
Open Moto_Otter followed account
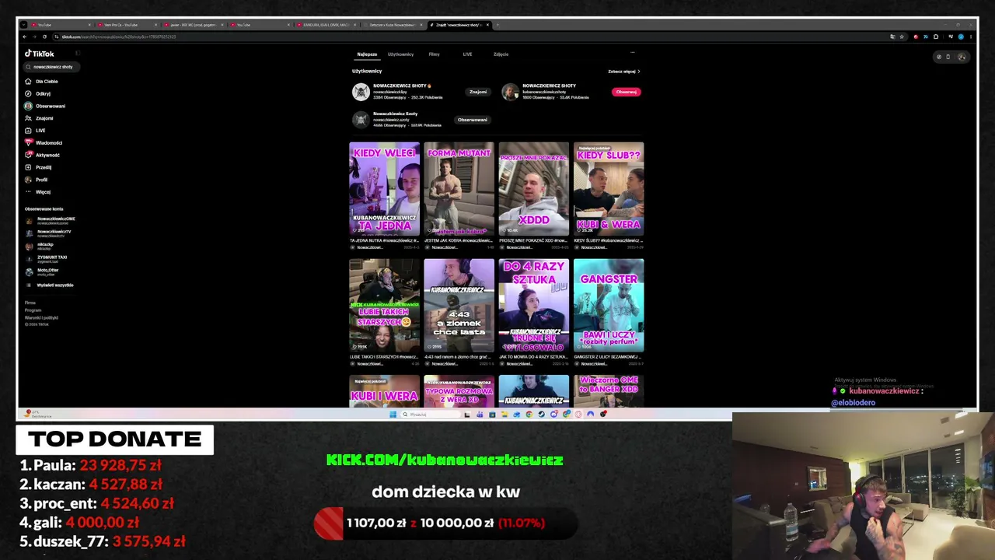coord(40,271)
